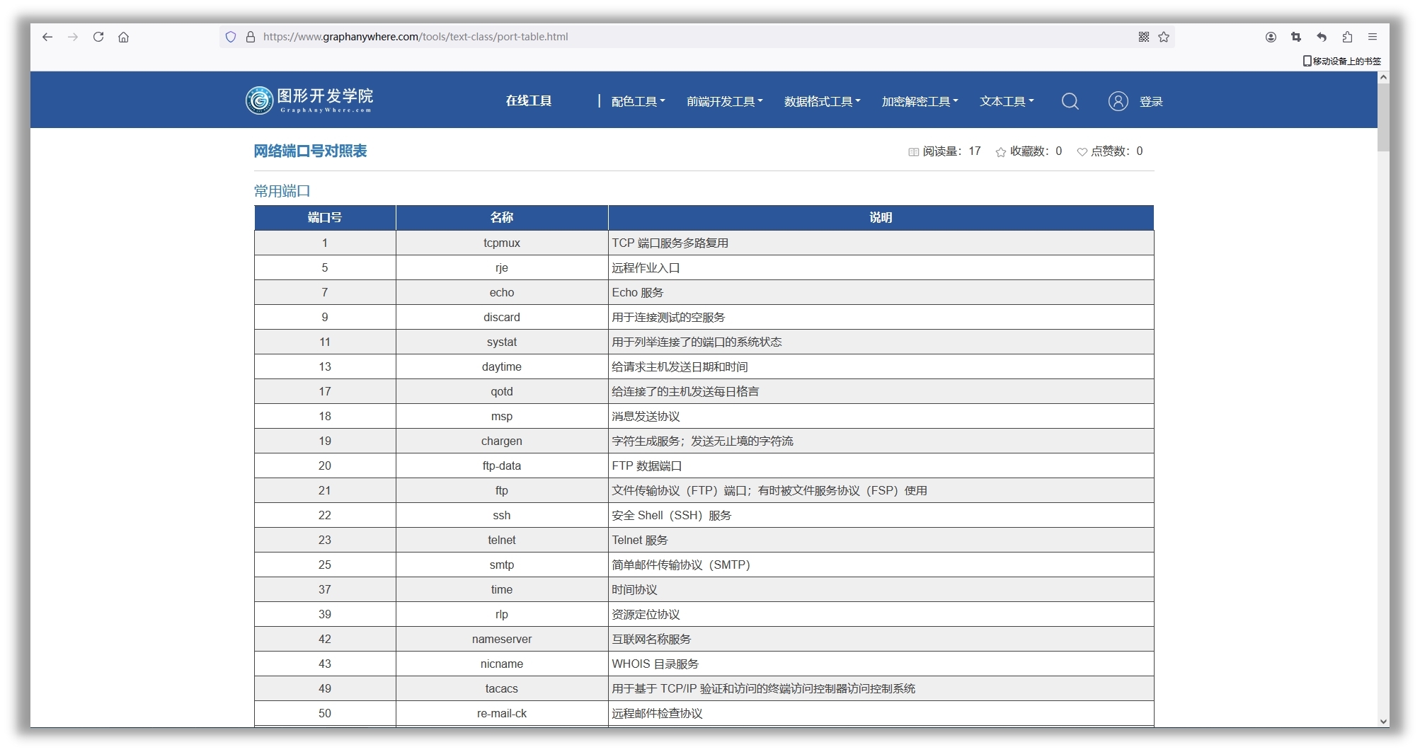
Task: Click the browser forward arrow
Action: click(x=73, y=37)
